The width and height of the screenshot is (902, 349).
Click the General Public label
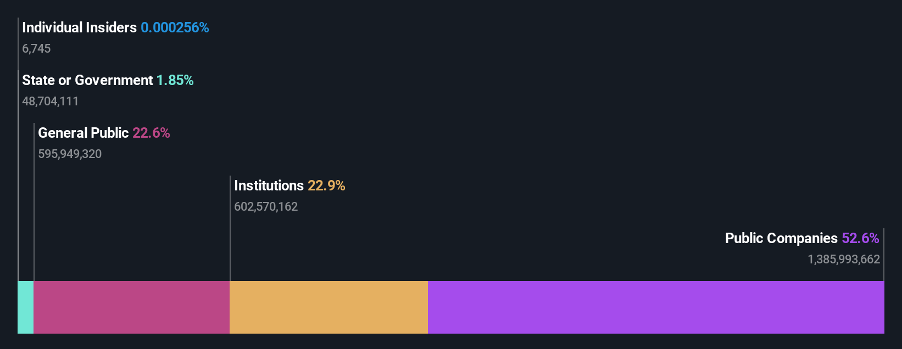coord(83,133)
